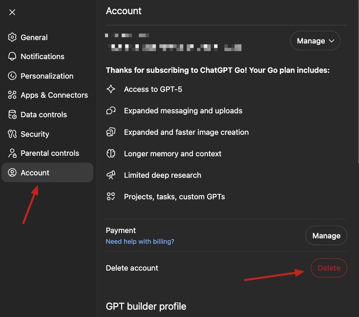Click the Payment Manage button
Viewport: 359px width, 317px height.
pos(326,235)
